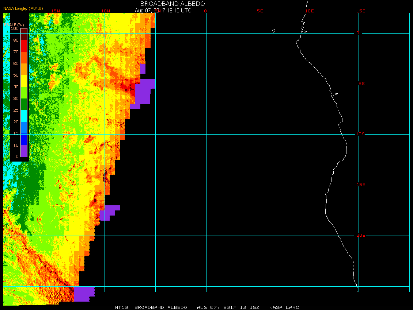Click the purple data block at bottom

[x=84, y=294]
